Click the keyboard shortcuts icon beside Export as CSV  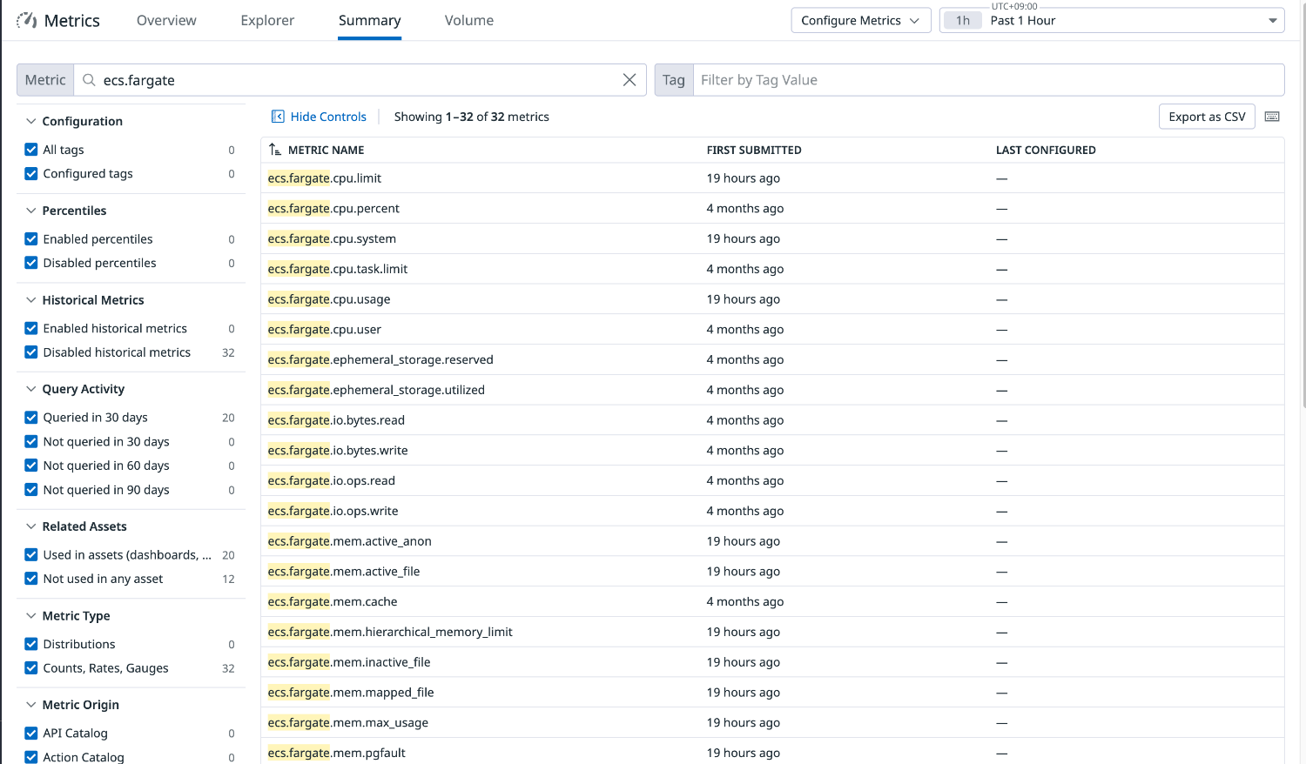click(1272, 116)
